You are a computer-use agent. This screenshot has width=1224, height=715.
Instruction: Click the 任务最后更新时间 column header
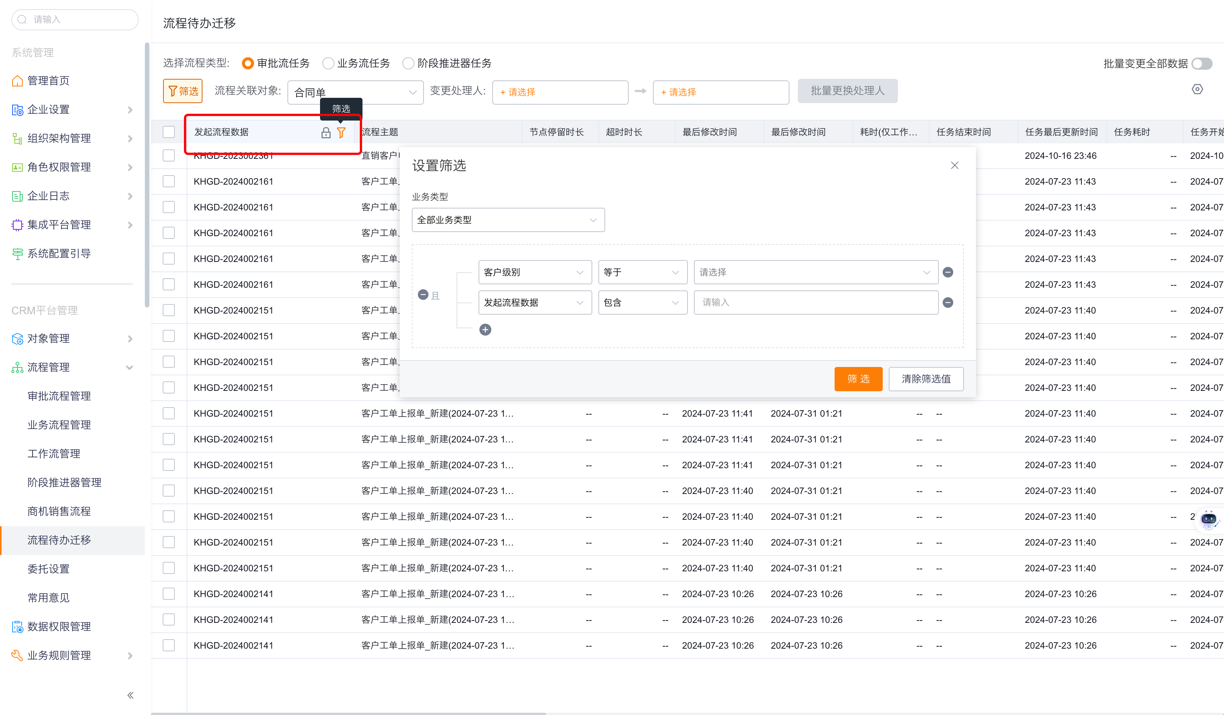click(x=1061, y=132)
